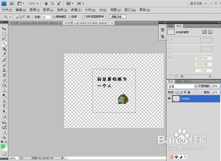Select the Move tool
The image size is (221, 161).
pyautogui.click(x=4, y=29)
